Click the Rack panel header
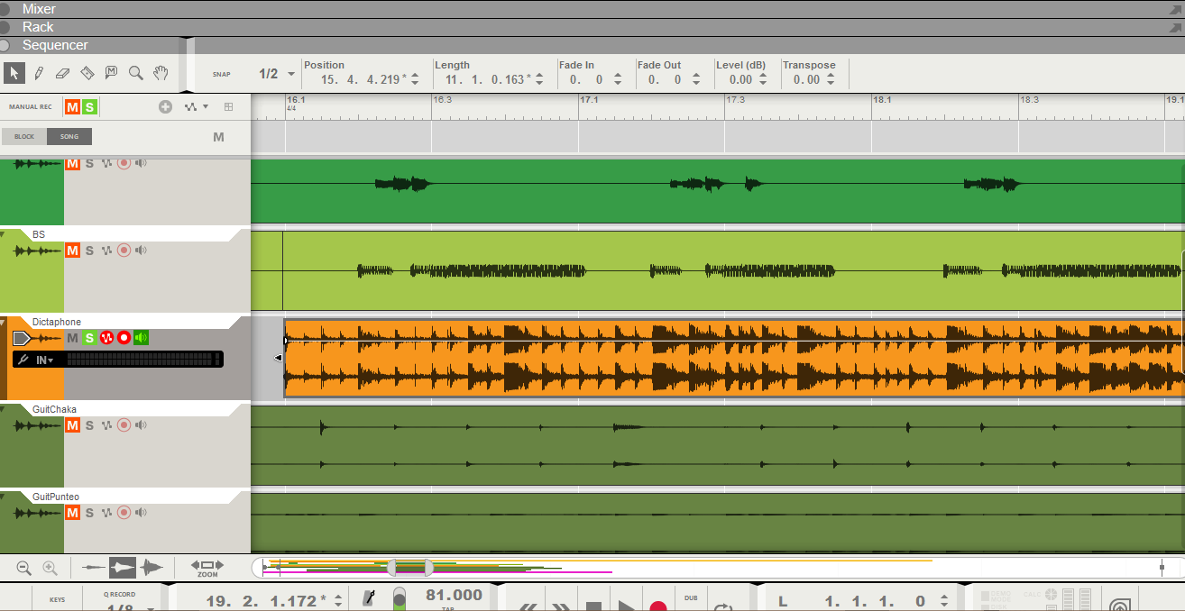 (592, 27)
